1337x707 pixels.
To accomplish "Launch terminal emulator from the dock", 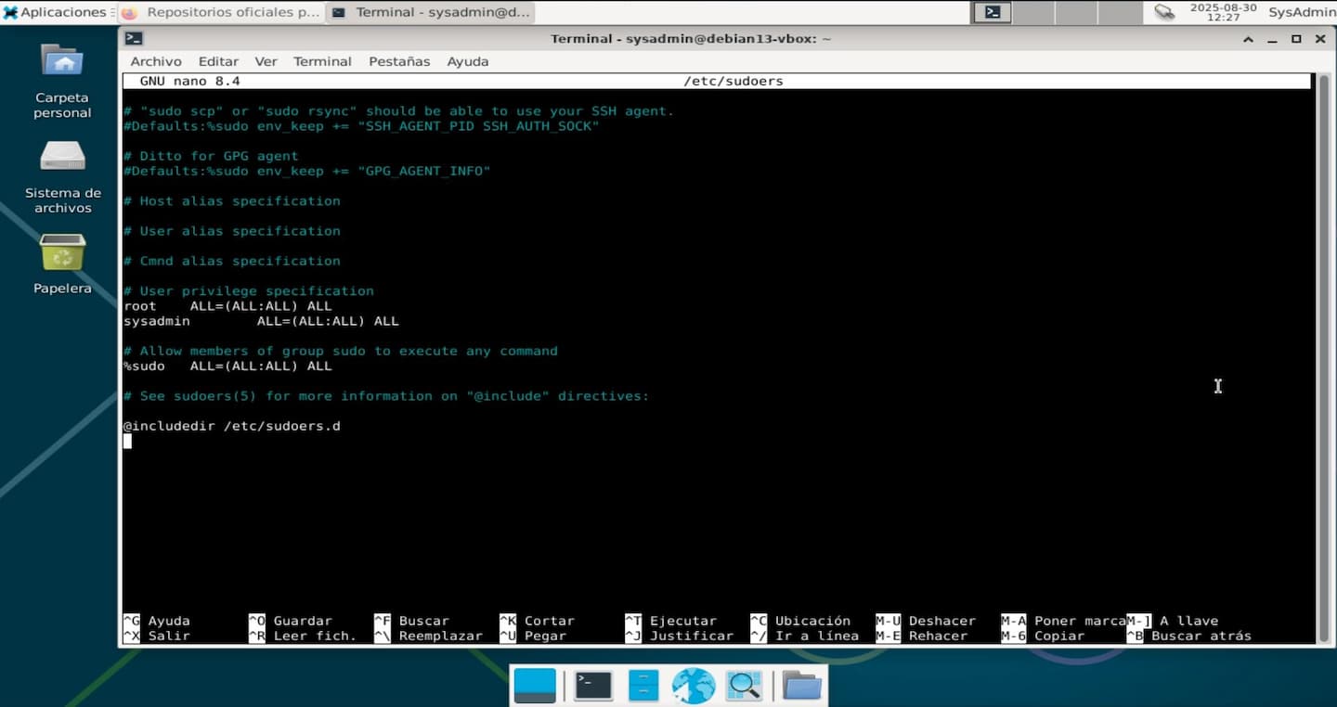I will pos(592,686).
